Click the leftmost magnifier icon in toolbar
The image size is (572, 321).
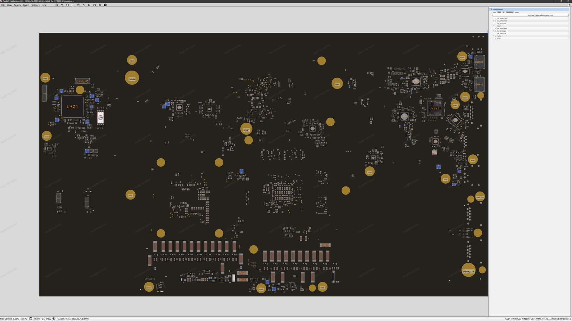coord(57,5)
